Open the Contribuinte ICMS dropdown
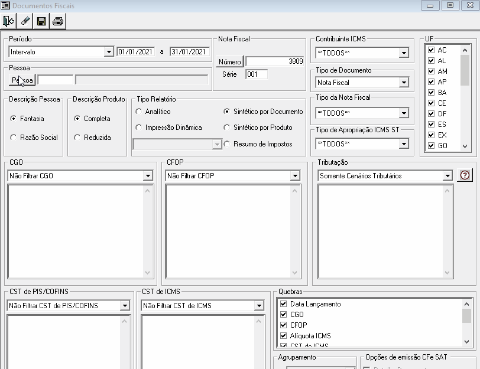This screenshot has height=369, width=480. click(404, 53)
